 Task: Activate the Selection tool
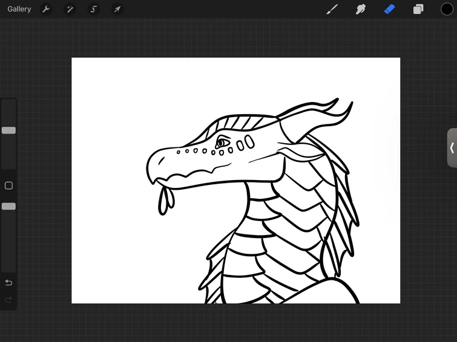coord(93,9)
